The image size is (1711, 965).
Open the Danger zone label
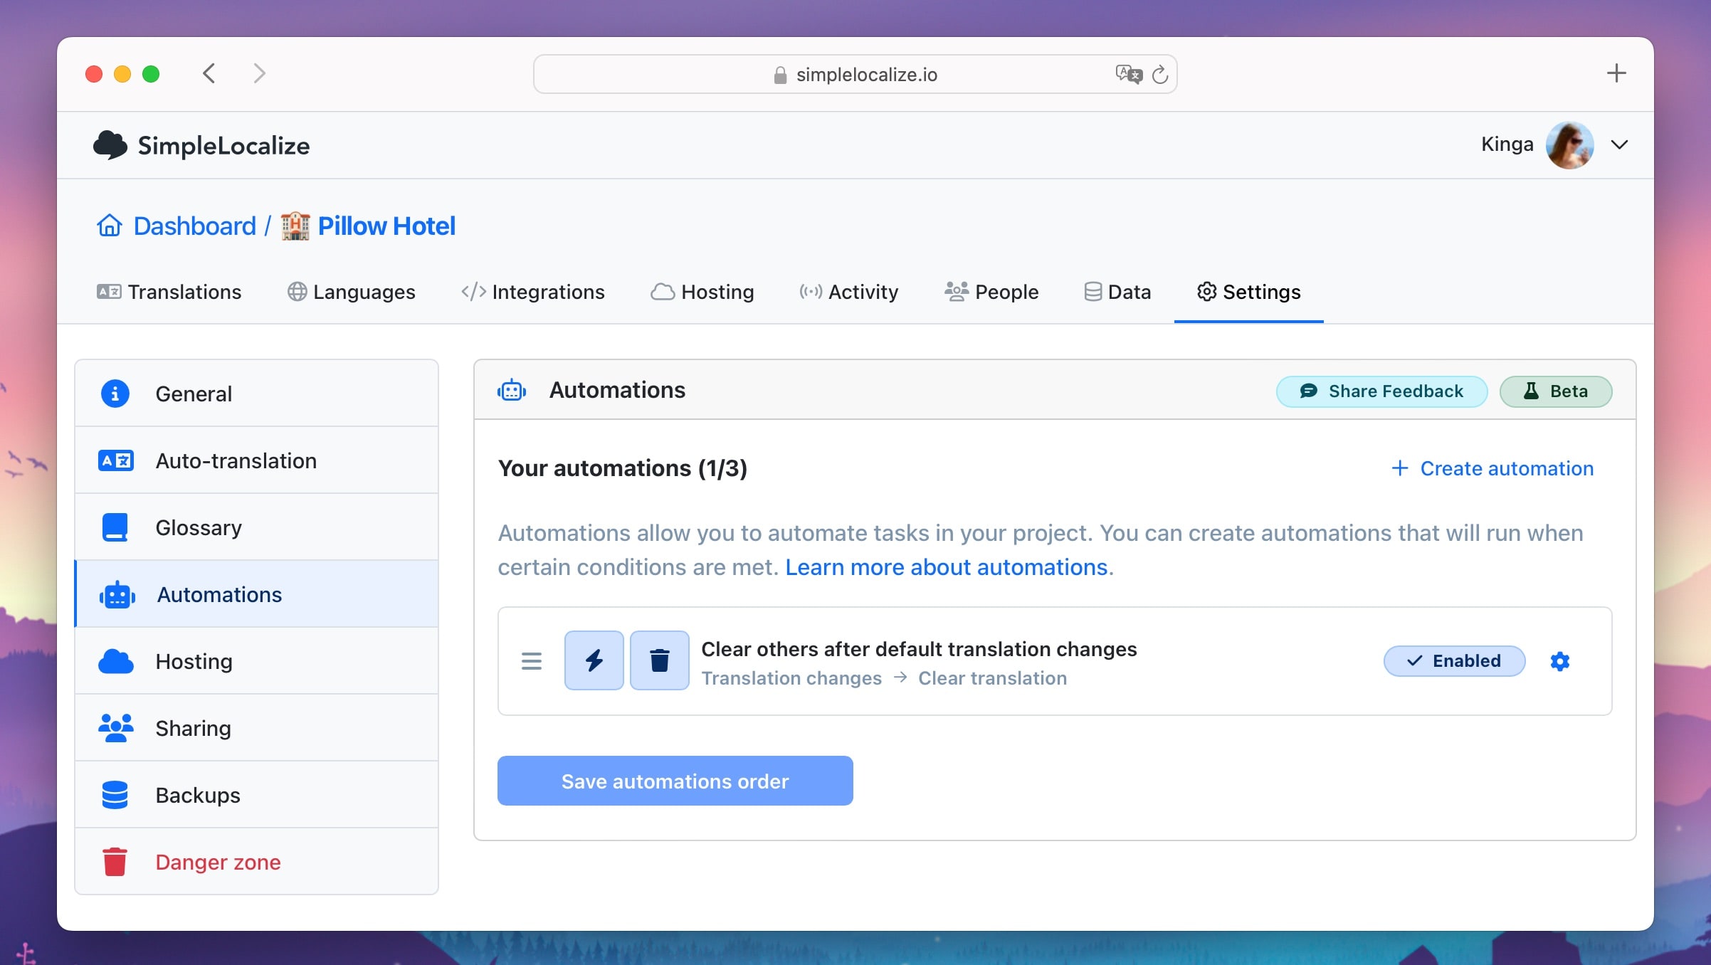click(218, 862)
